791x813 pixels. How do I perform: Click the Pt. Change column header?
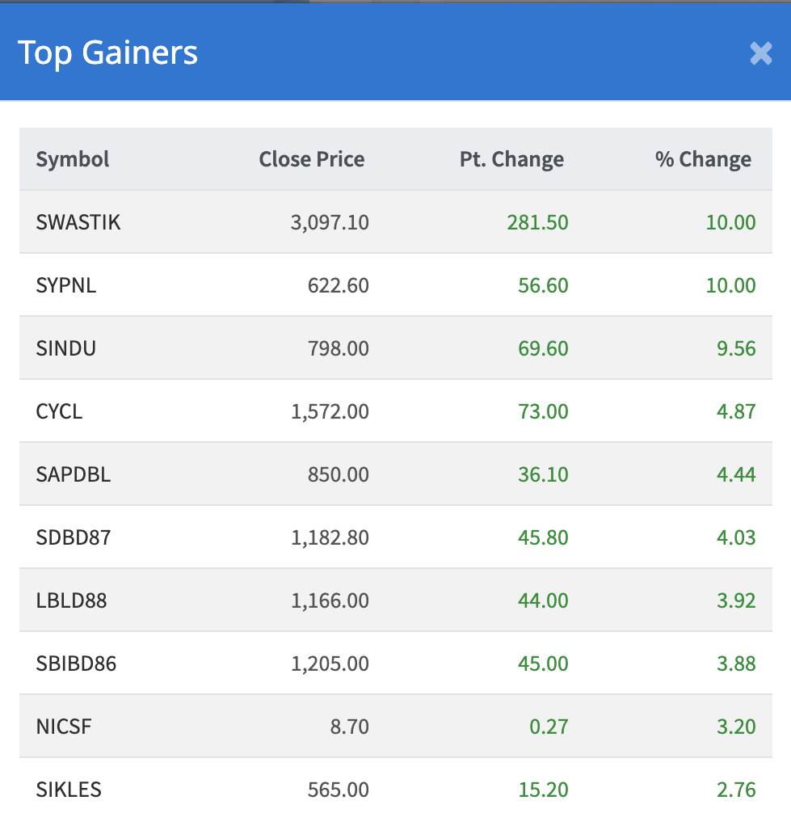pyautogui.click(x=511, y=159)
